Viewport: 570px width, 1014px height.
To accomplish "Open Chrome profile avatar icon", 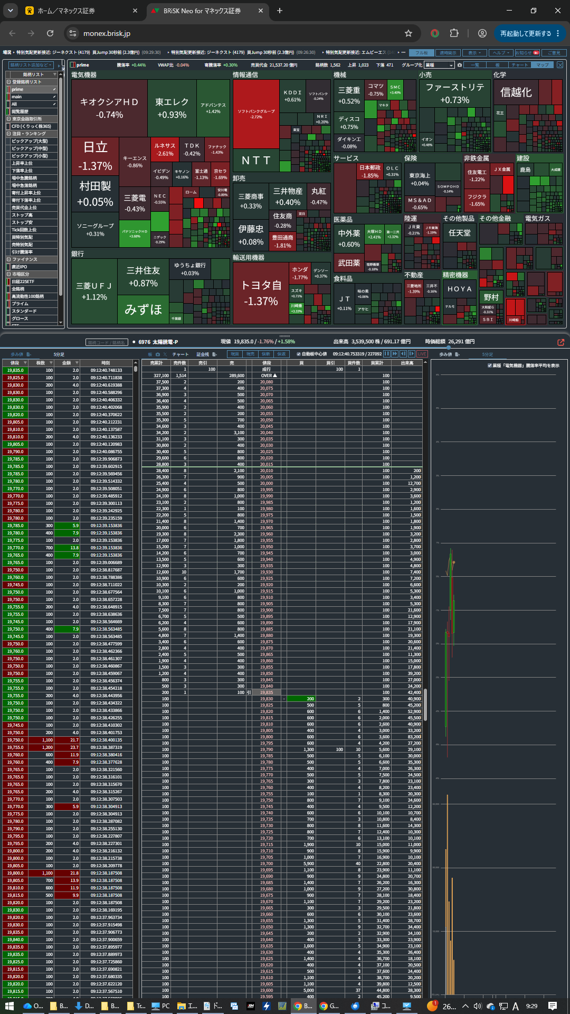I will coord(482,33).
